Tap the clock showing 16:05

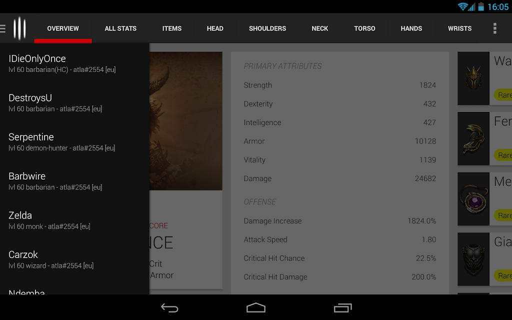[x=498, y=7]
